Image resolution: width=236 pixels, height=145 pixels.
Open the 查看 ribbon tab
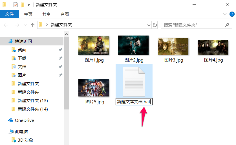click(x=65, y=14)
